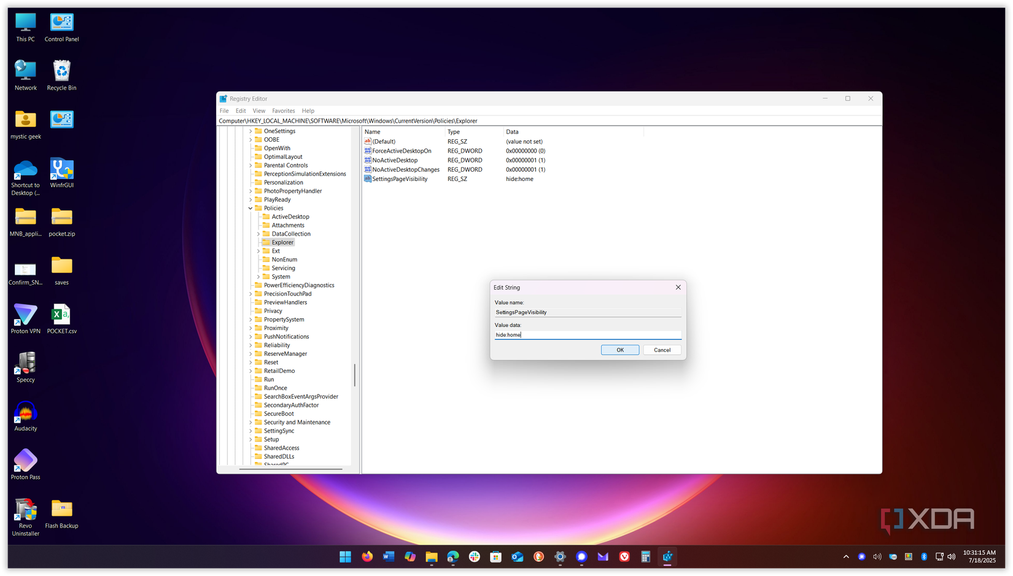
Task: Expand the System subkey under Policies
Action: tap(257, 277)
